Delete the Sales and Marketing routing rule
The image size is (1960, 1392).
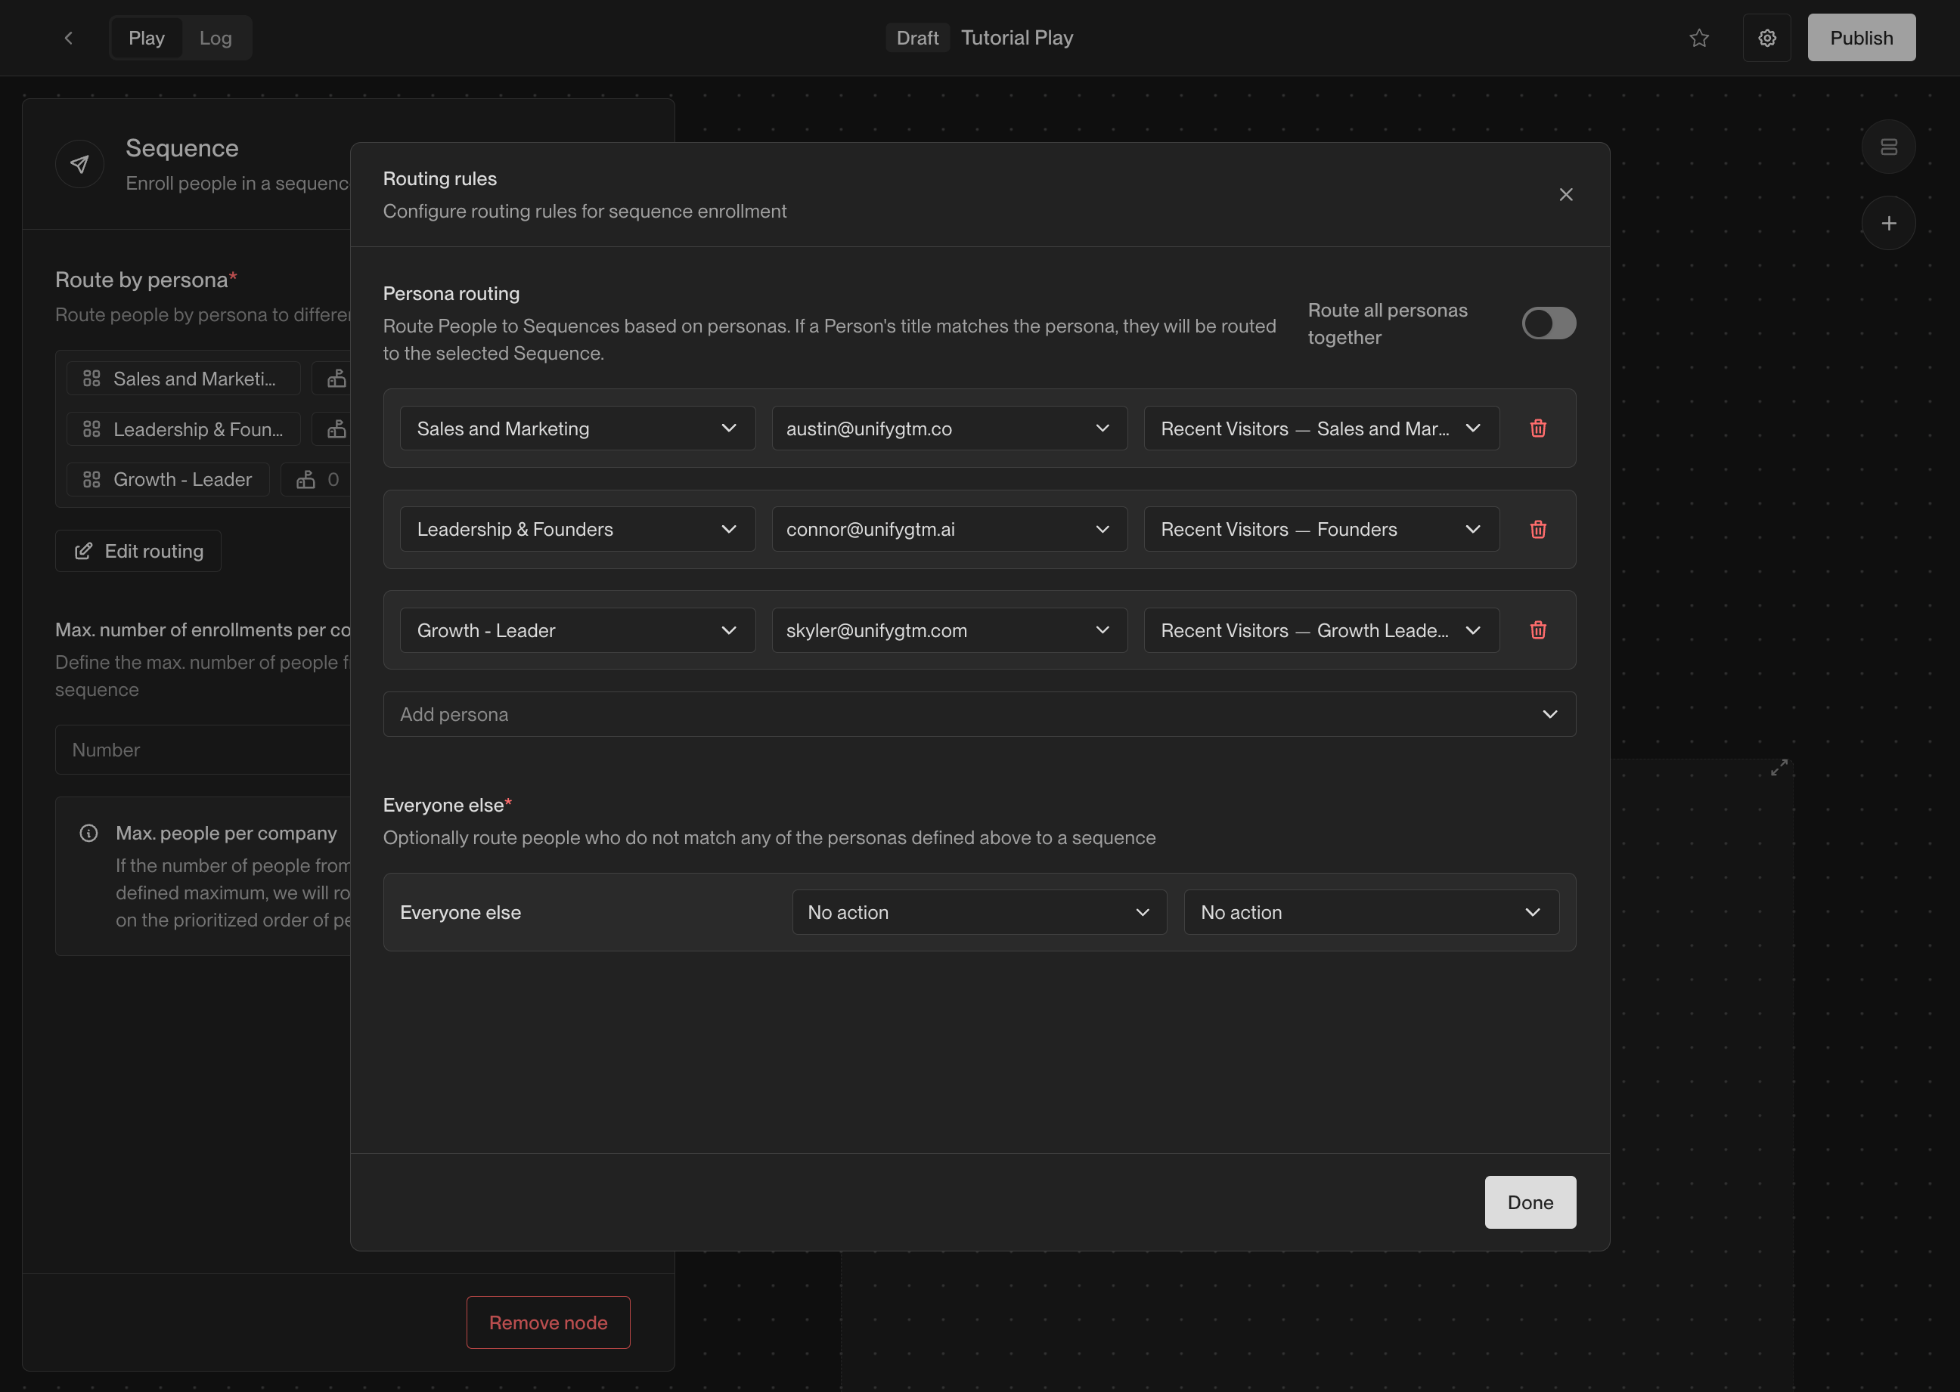1538,428
